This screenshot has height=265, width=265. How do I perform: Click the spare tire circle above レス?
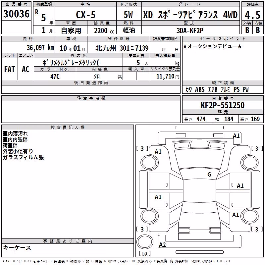pyautogui.click(x=145, y=242)
